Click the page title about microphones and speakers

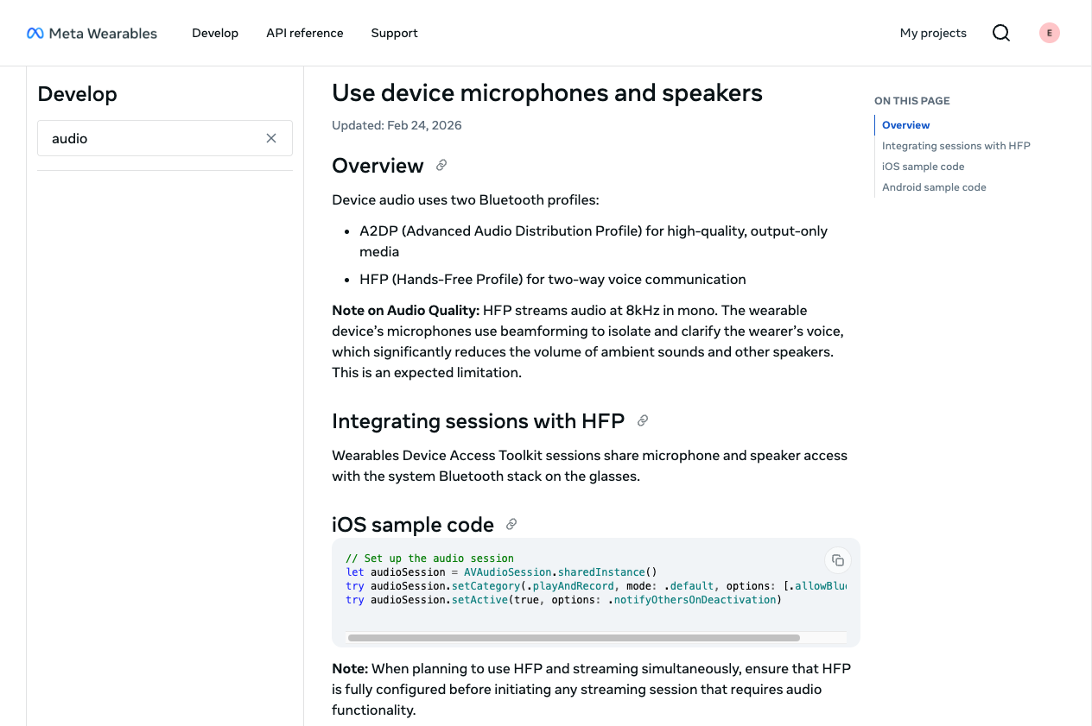[547, 93]
